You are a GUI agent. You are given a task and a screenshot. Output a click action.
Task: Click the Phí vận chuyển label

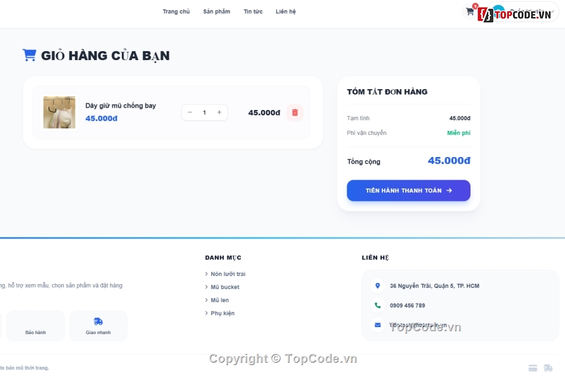click(x=367, y=133)
